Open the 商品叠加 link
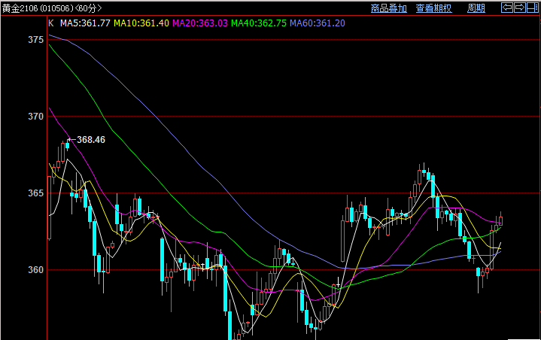This screenshot has width=541, height=340. [x=389, y=8]
